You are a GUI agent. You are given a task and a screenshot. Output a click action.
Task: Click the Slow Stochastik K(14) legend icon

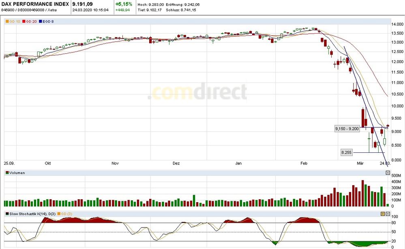coord(7,213)
